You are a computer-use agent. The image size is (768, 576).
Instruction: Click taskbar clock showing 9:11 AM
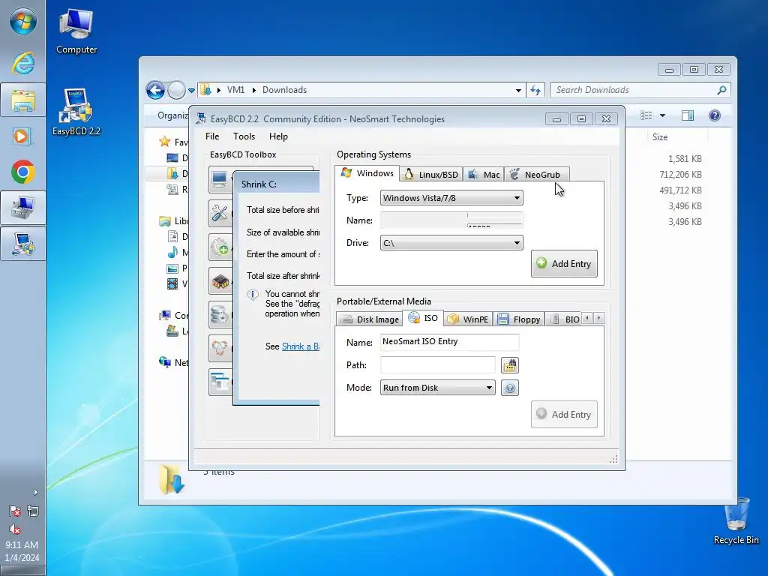click(x=22, y=551)
